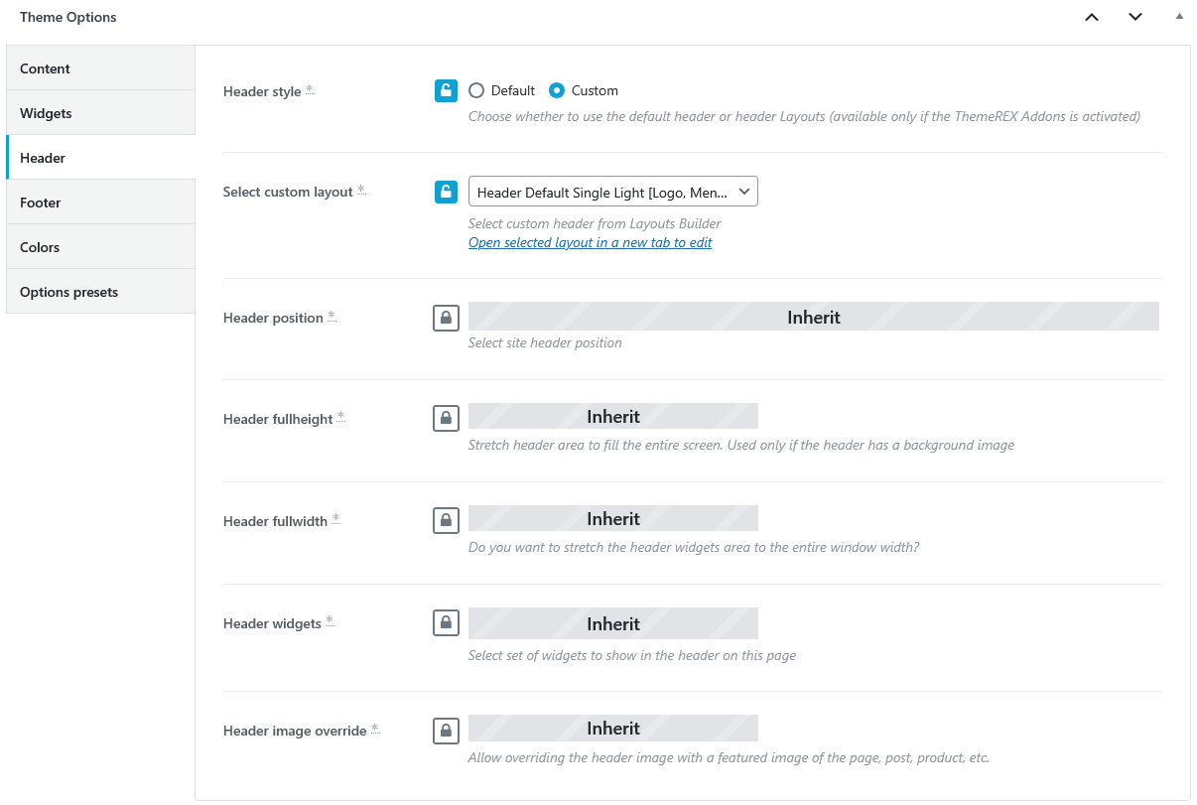Switch to the Widgets tab

[x=100, y=113]
